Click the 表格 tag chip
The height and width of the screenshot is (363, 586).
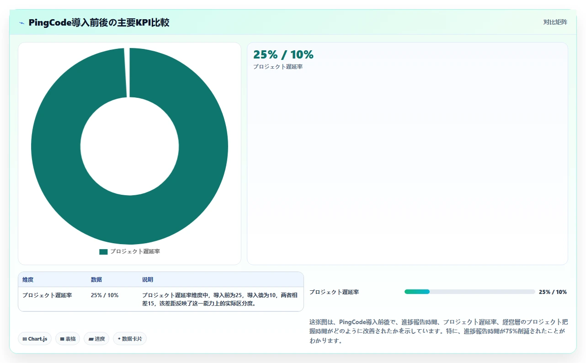pyautogui.click(x=68, y=339)
